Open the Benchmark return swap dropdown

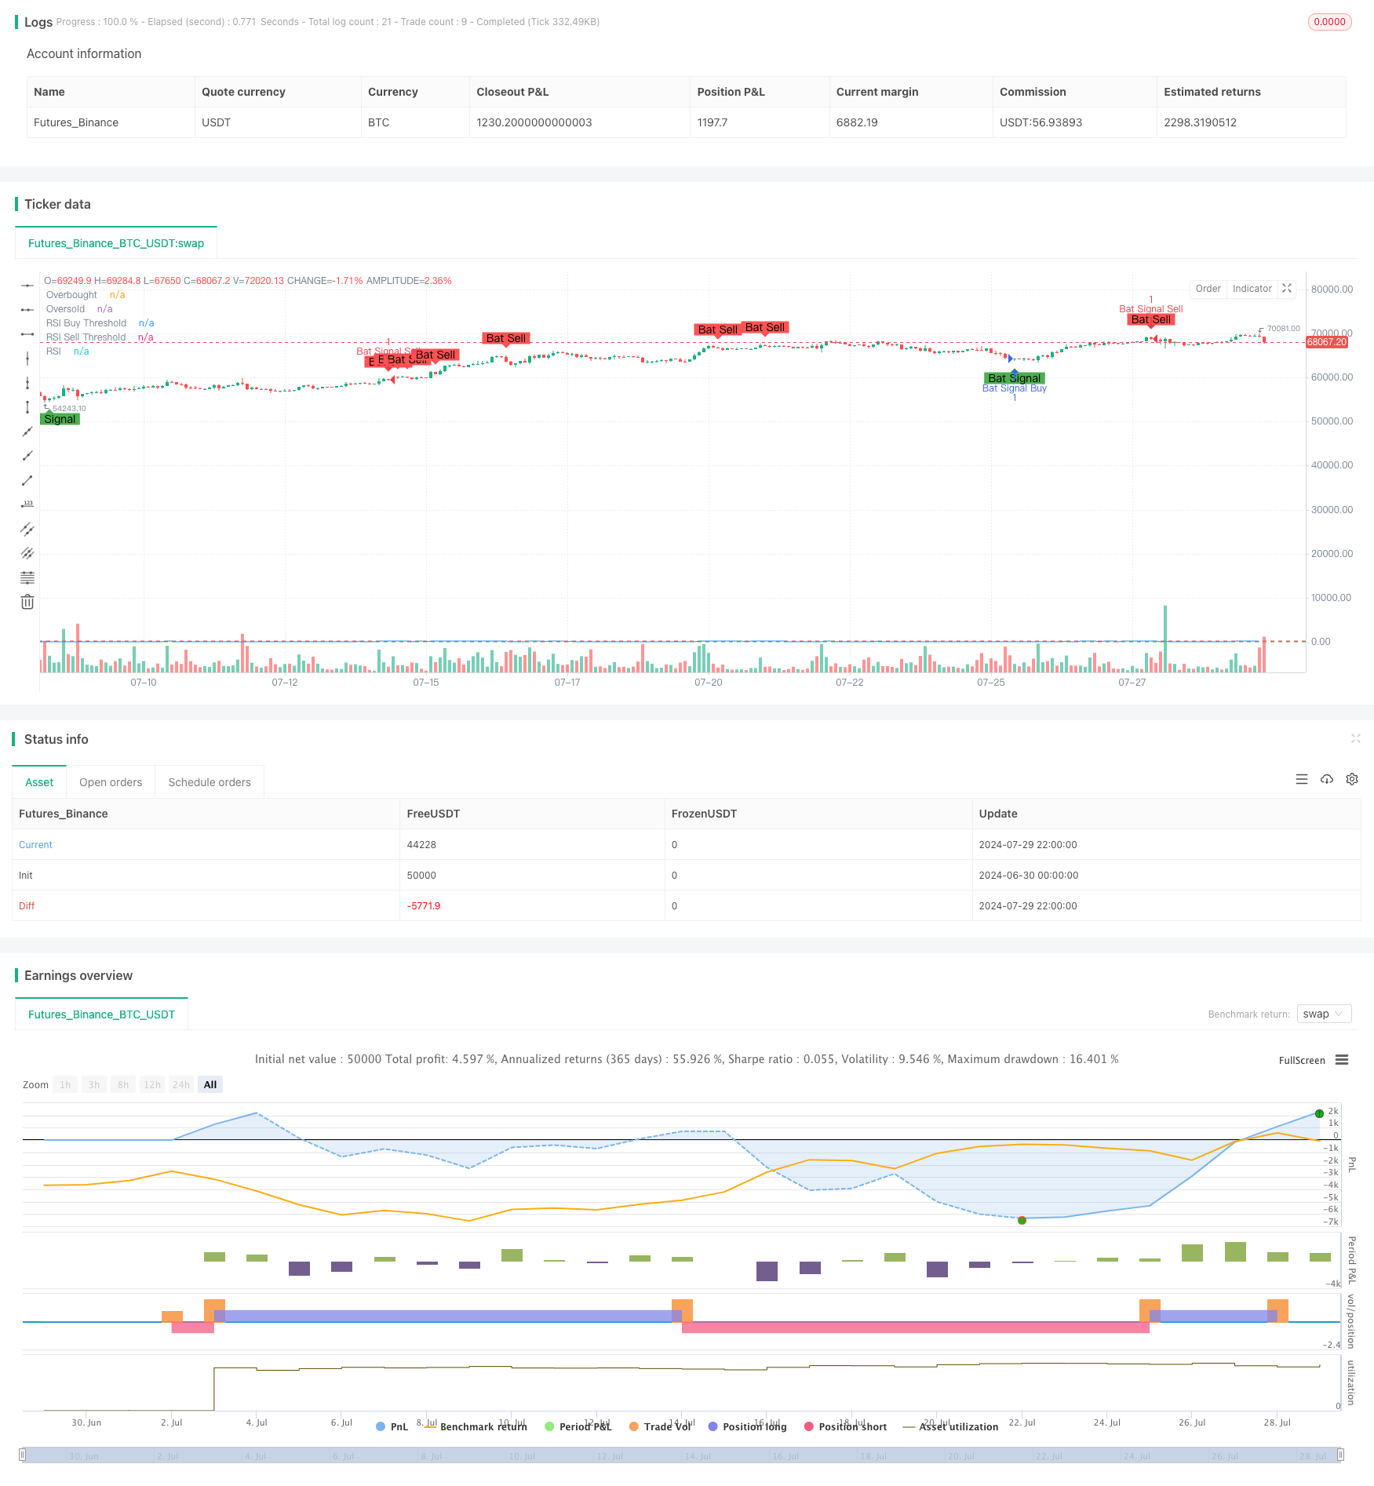coord(1324,1014)
